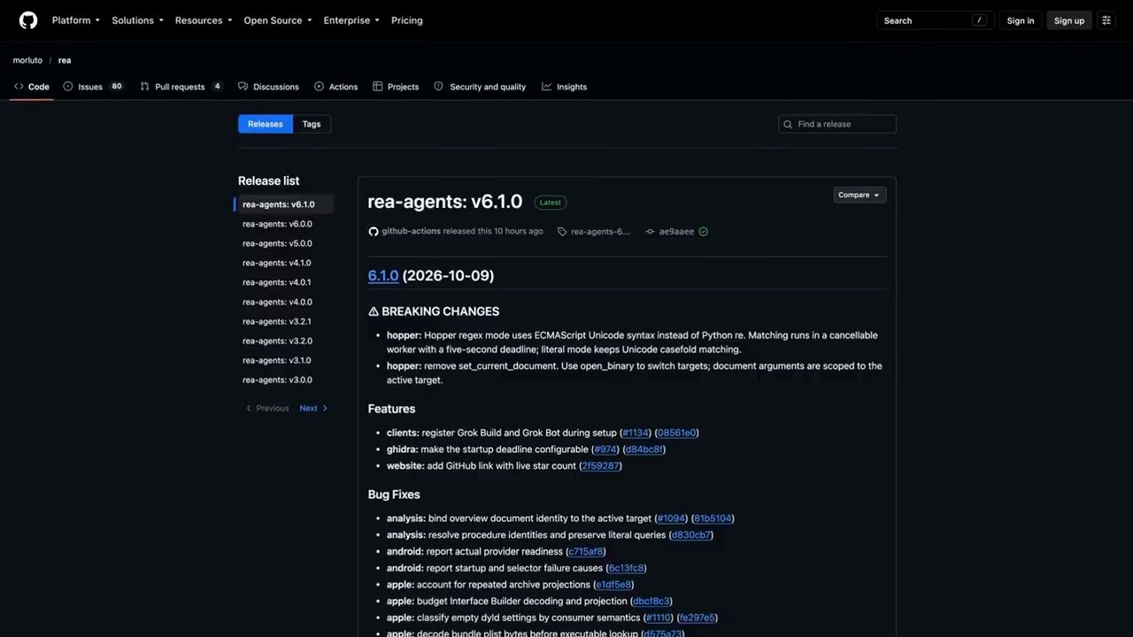Open commit d830cb7 link
This screenshot has width=1133, height=637.
click(x=690, y=535)
